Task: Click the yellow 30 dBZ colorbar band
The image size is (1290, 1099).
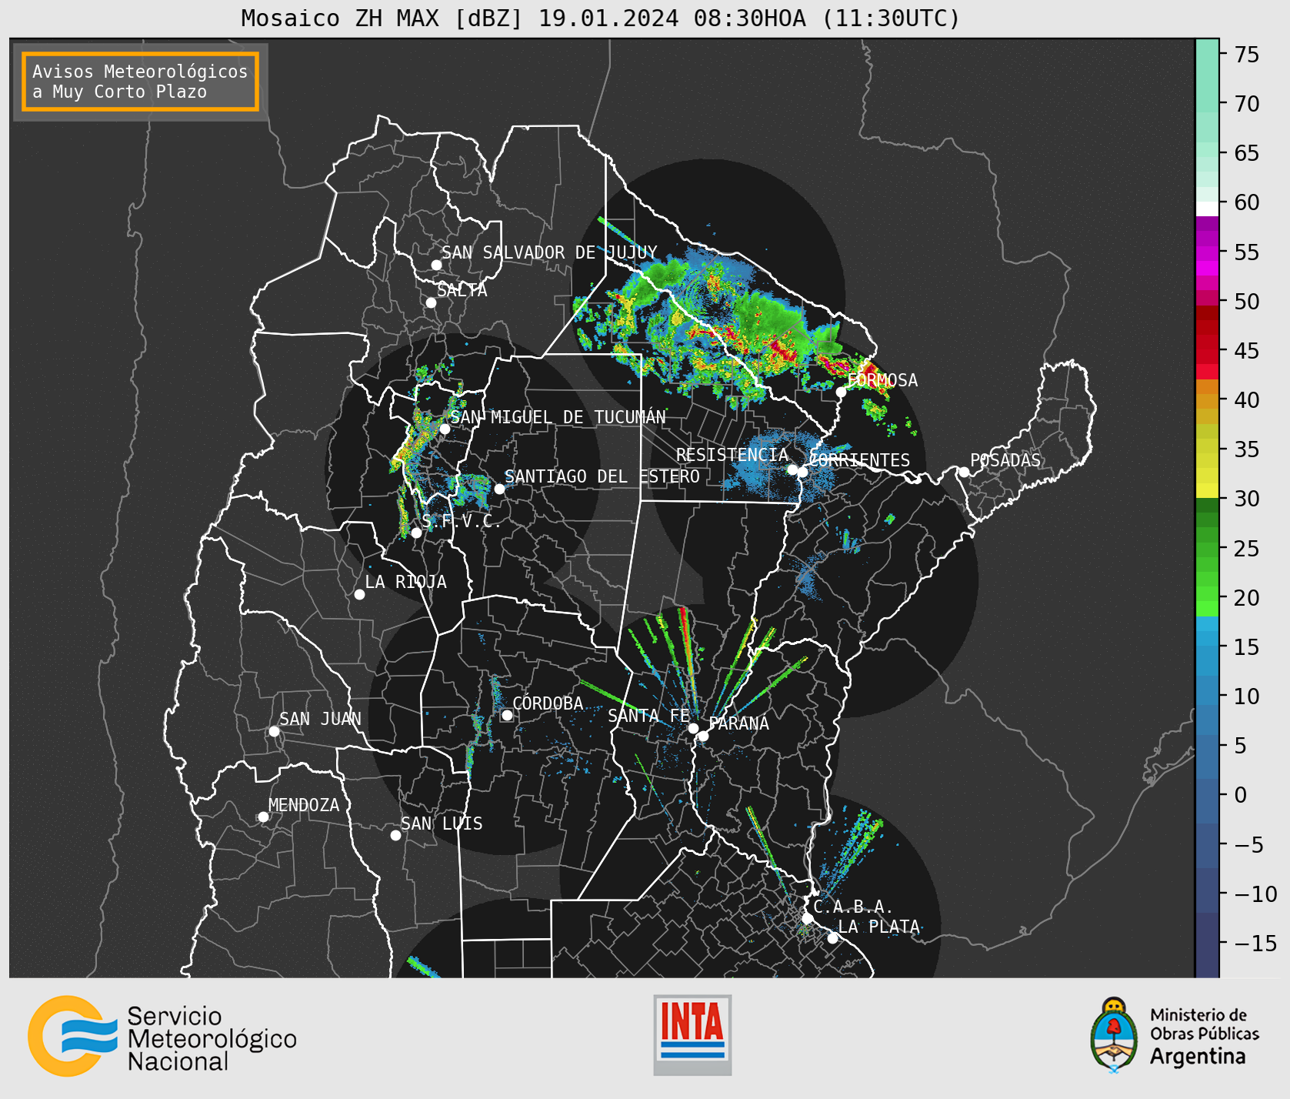Action: click(1207, 491)
